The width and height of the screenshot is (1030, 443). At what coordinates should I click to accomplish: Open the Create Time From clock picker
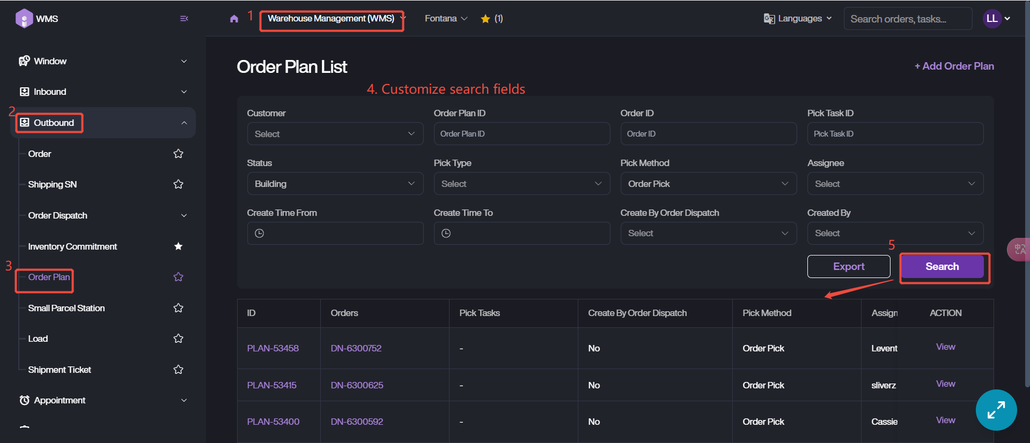[260, 234]
